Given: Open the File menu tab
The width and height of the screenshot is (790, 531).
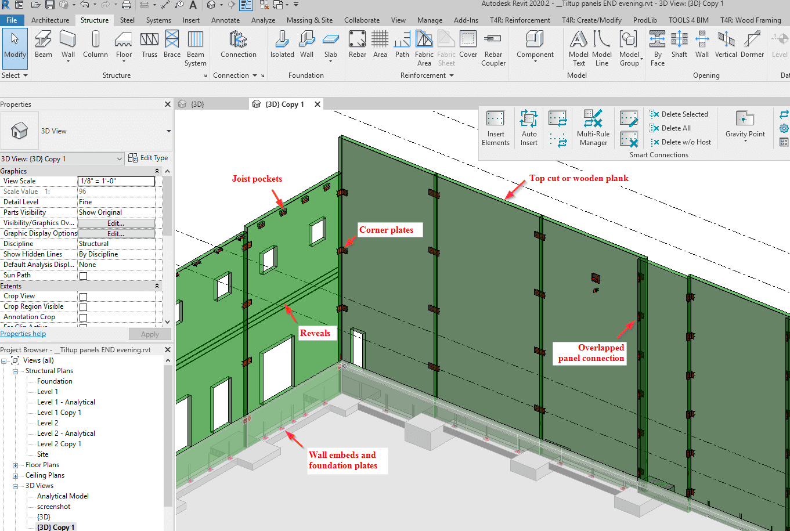Looking at the screenshot, I should coord(12,20).
